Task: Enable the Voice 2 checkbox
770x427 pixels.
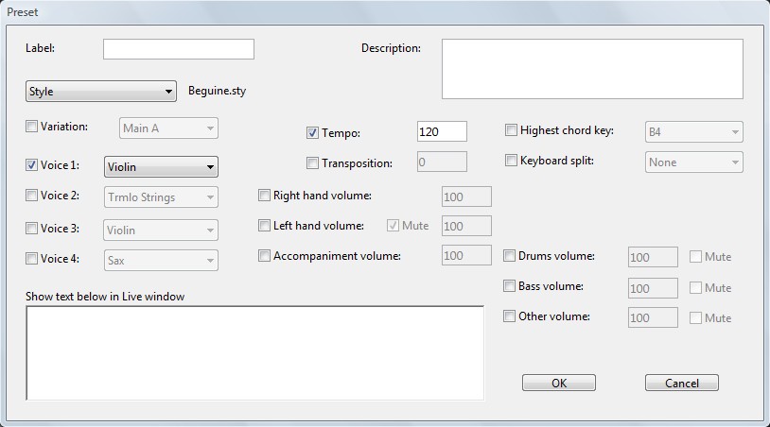Action: [x=32, y=196]
